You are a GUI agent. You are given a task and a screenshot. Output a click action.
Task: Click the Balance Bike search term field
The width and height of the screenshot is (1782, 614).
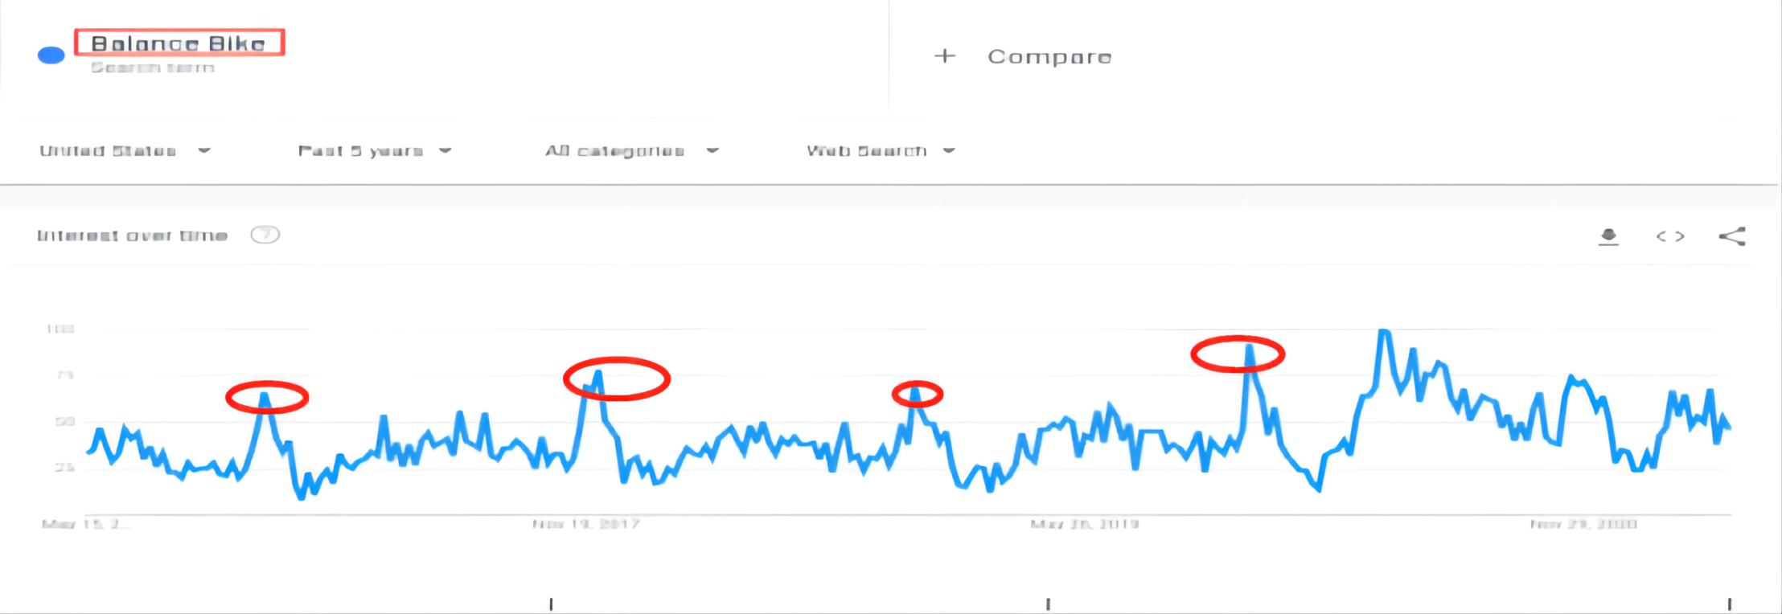tap(179, 43)
